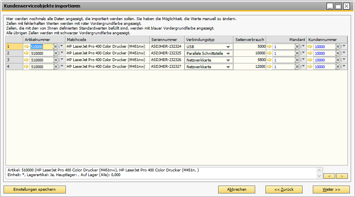Proceed with the Weiter >> button
Viewport: 355px width, 197px height.
331,190
